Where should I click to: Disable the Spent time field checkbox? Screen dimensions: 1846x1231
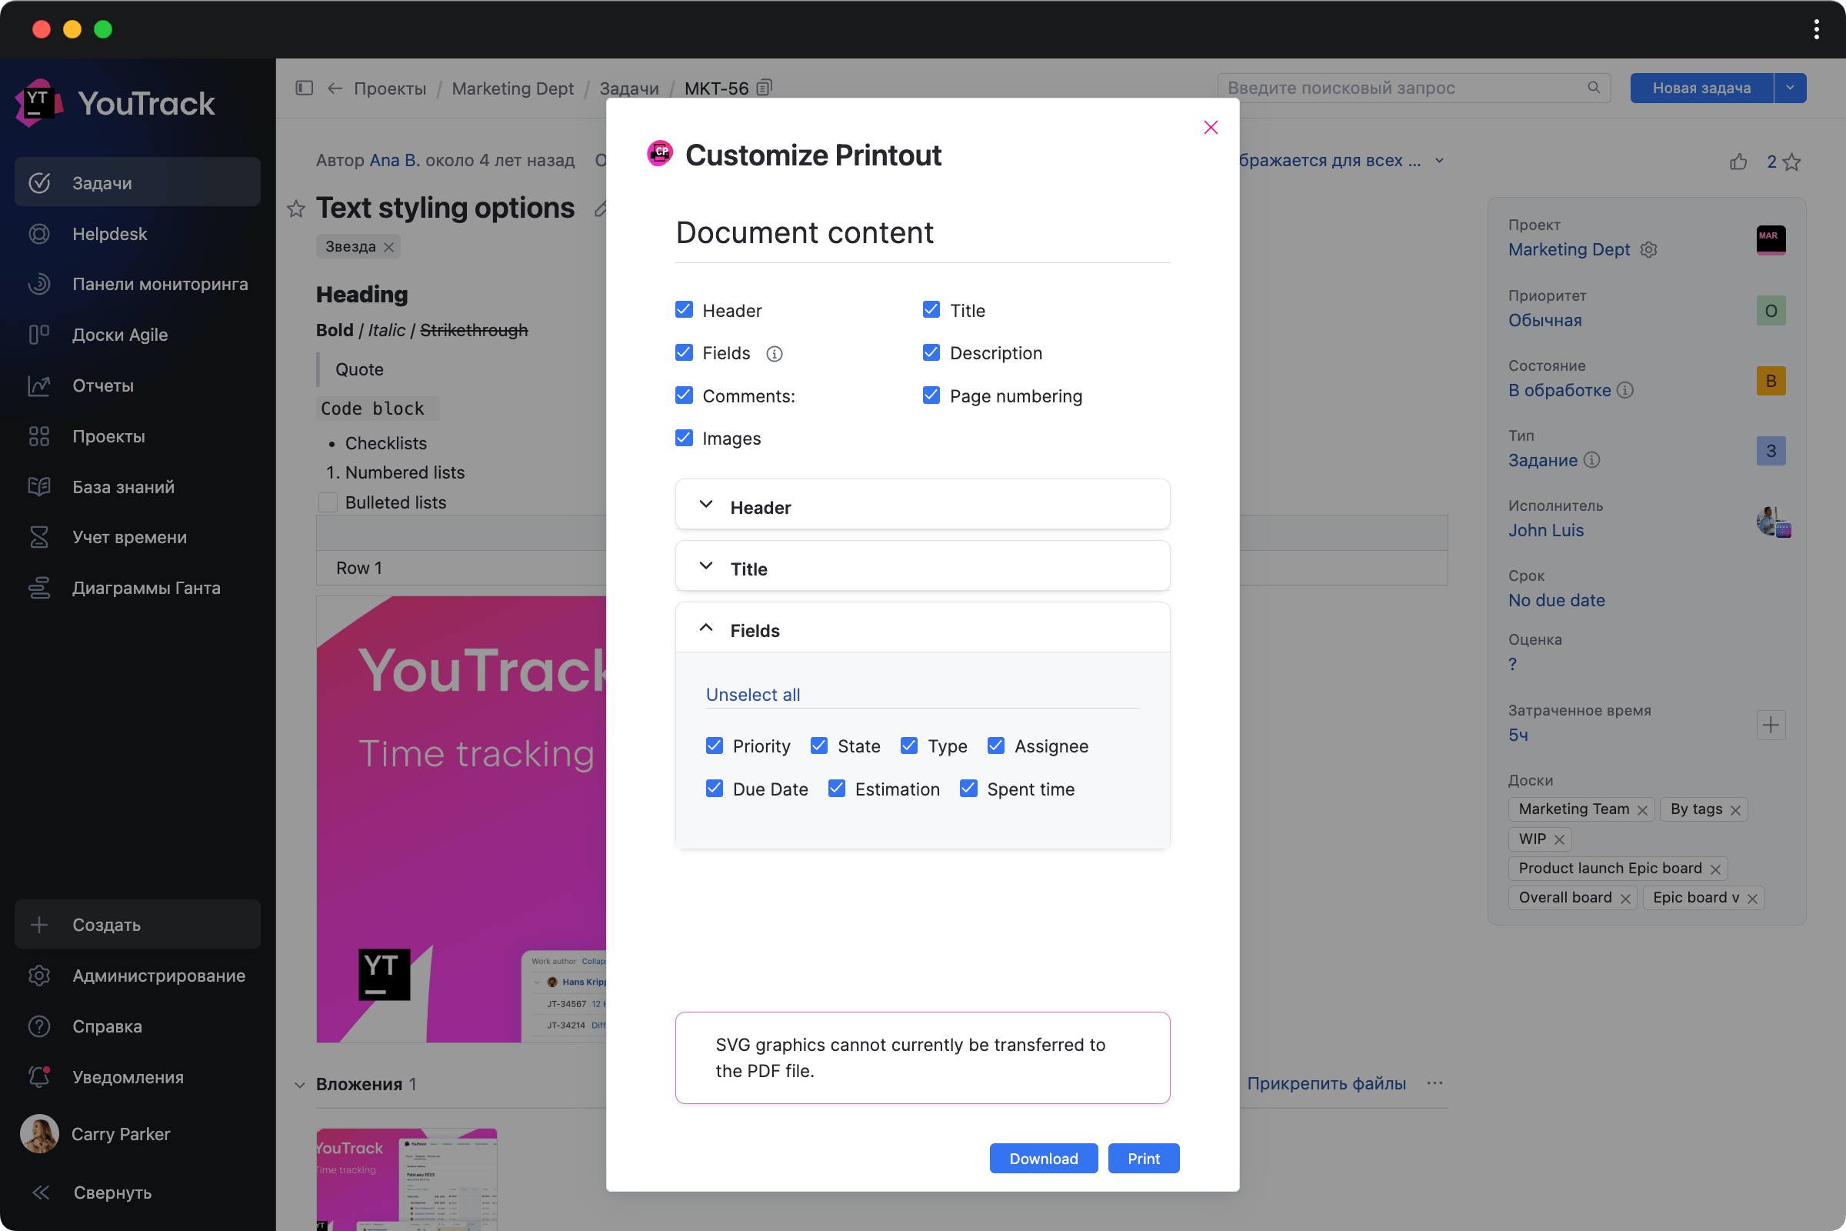(x=968, y=788)
